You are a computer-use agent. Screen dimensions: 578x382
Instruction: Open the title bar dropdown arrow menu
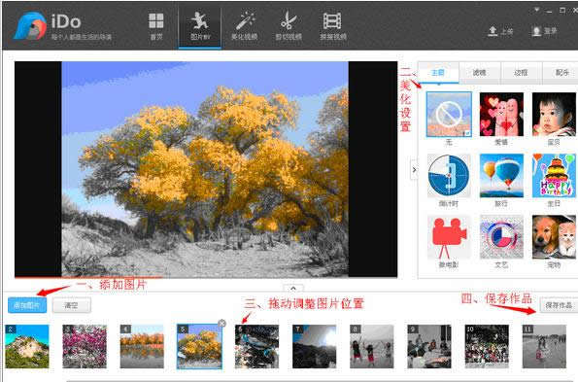pos(536,10)
